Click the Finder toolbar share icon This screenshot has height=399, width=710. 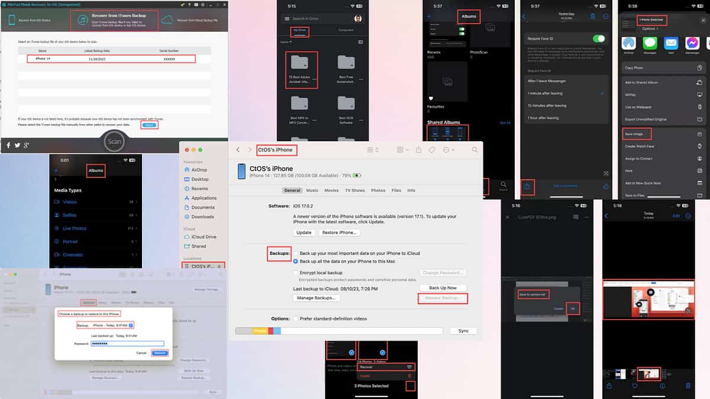pos(419,150)
